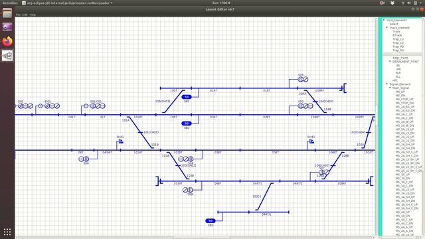
Task: Select Sdgc_Point in the element tree
Action: 400,58
